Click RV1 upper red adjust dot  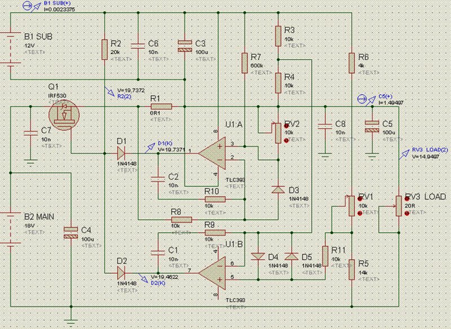pos(360,199)
